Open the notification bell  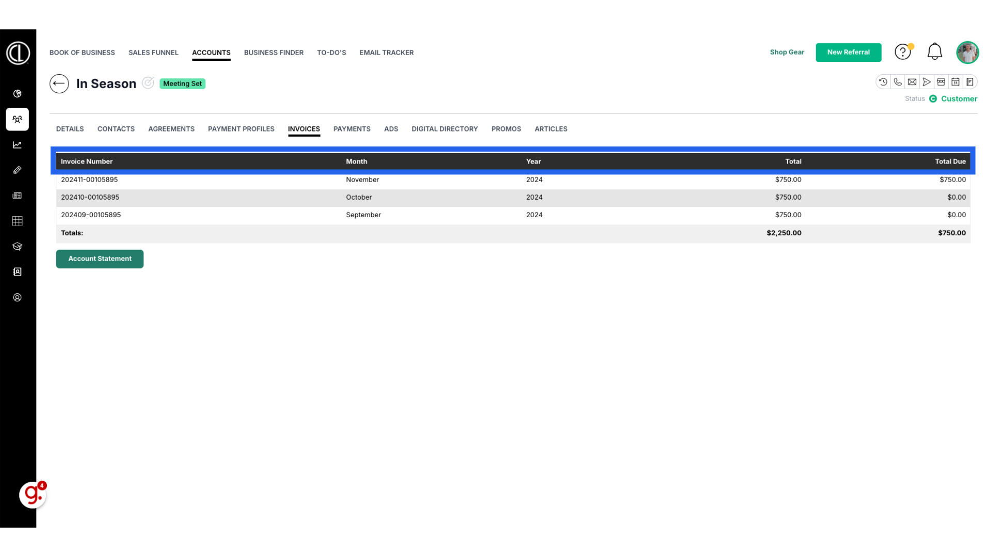click(x=934, y=52)
